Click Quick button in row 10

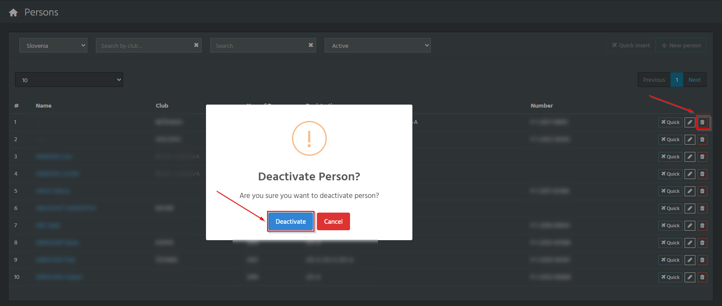(670, 277)
